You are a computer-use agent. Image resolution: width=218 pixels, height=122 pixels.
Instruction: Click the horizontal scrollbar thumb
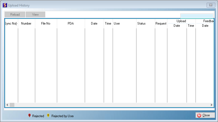(12, 105)
